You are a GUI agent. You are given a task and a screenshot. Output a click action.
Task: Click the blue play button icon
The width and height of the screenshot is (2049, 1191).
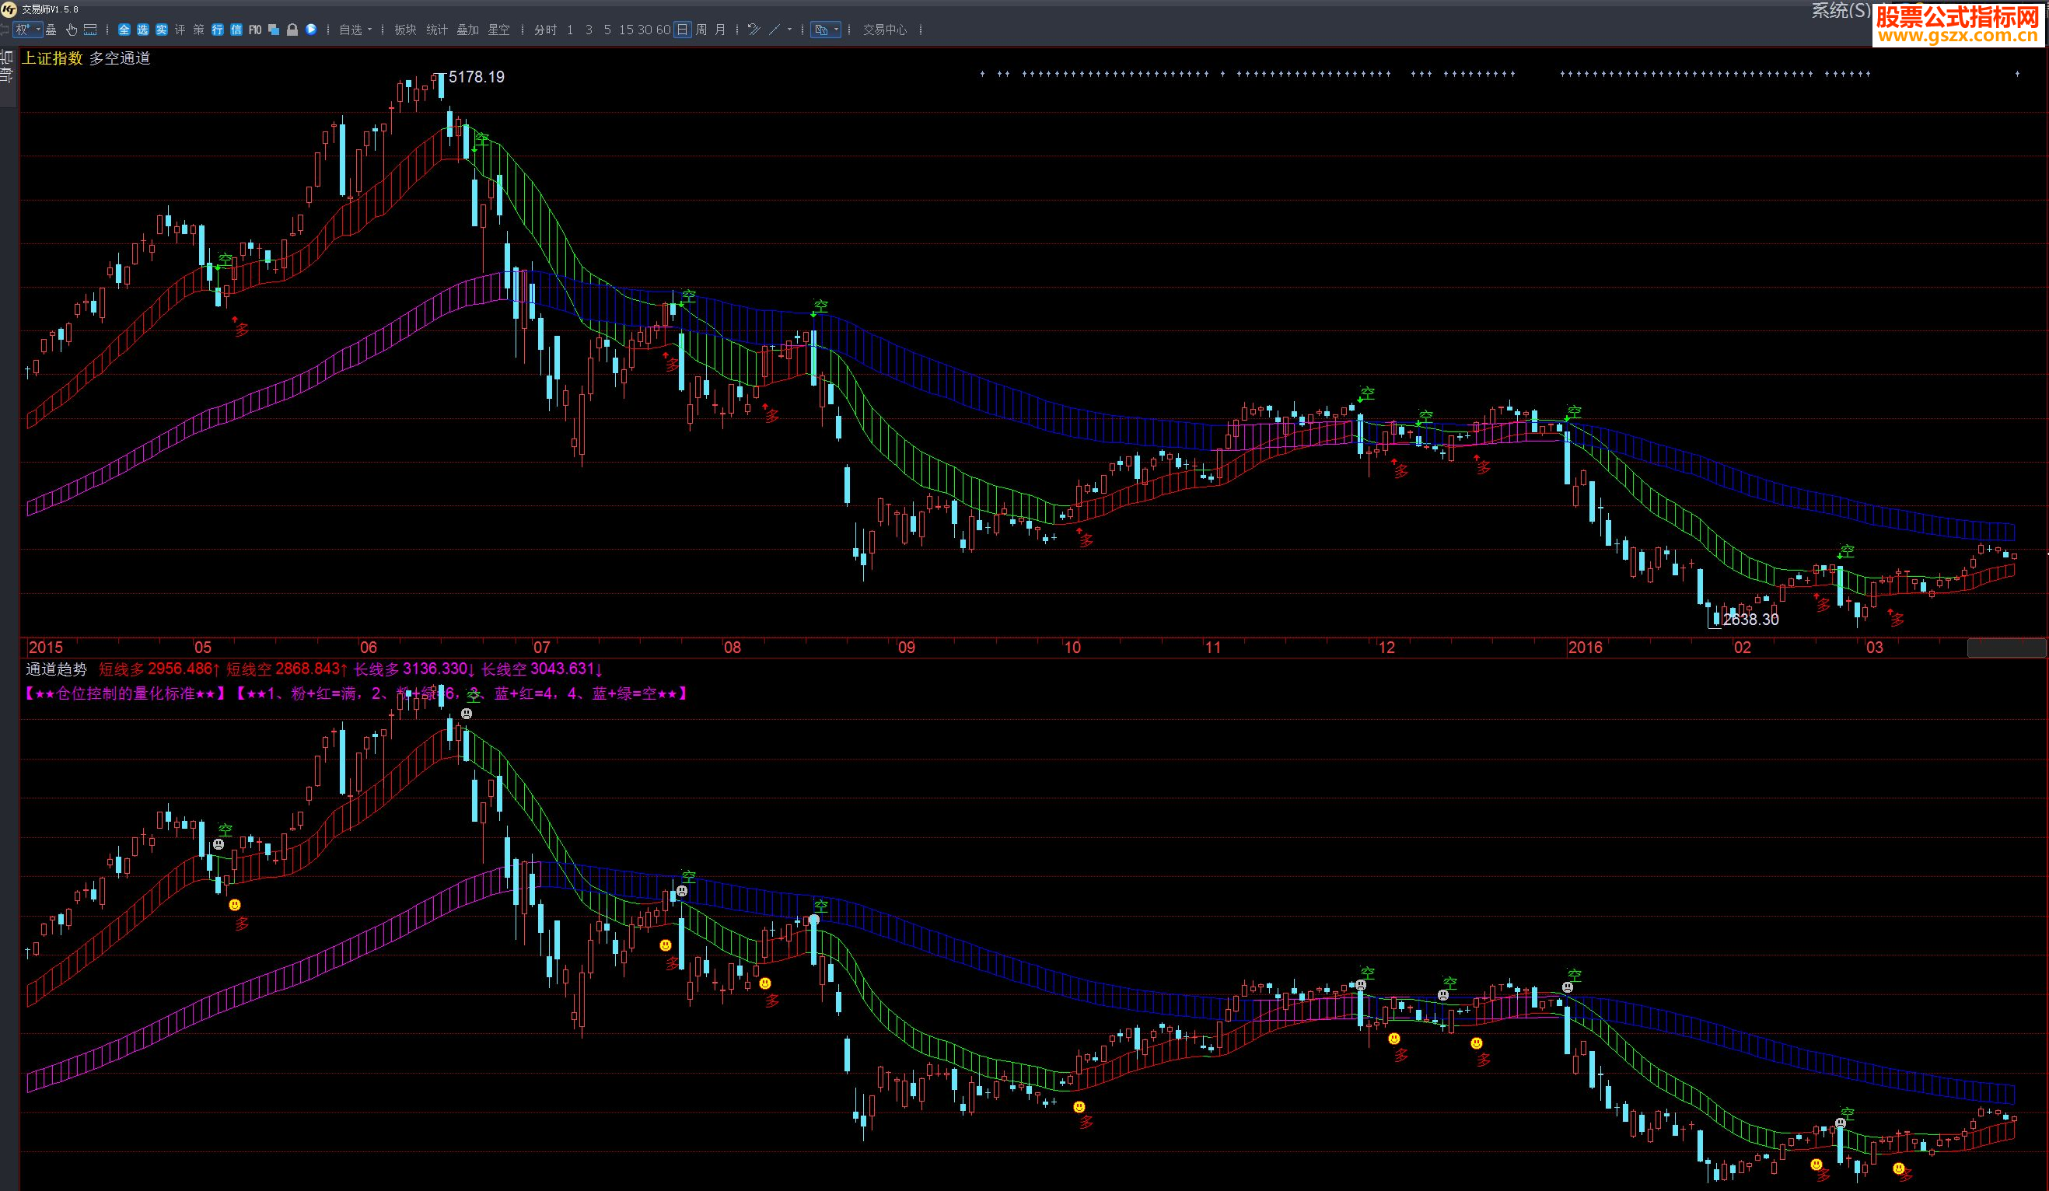click(x=310, y=30)
